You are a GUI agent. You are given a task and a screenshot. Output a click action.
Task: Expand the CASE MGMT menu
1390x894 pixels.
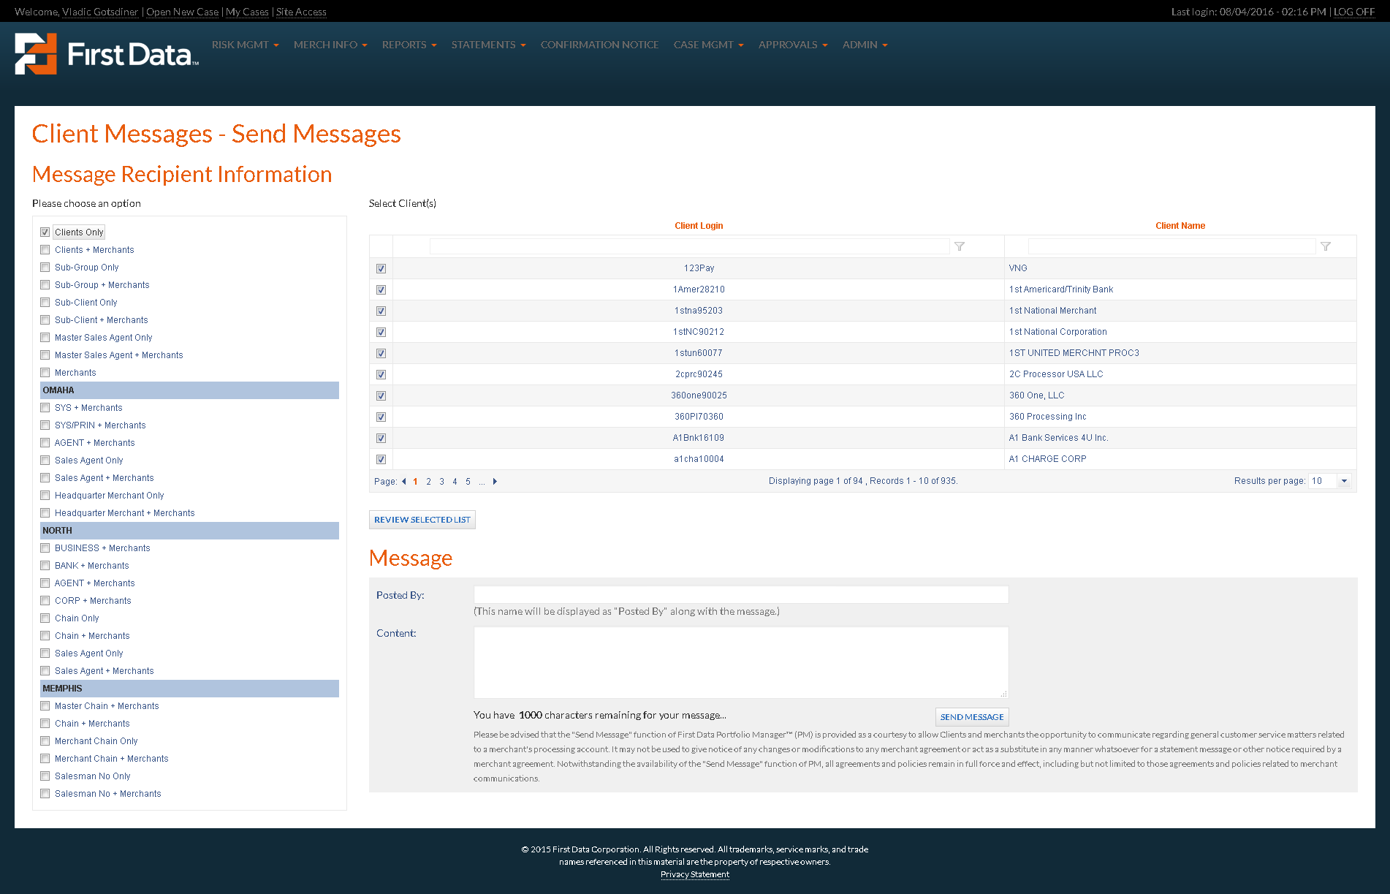708,45
